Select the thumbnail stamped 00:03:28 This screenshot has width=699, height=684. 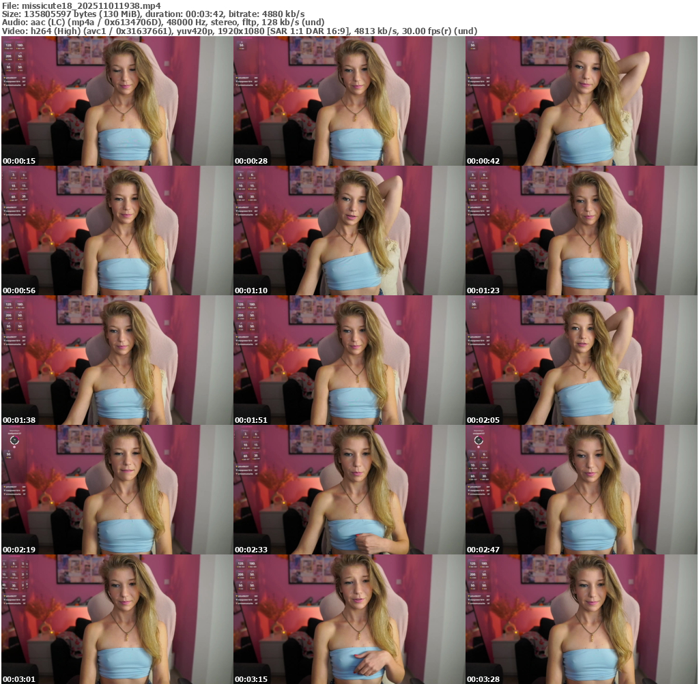click(x=582, y=619)
